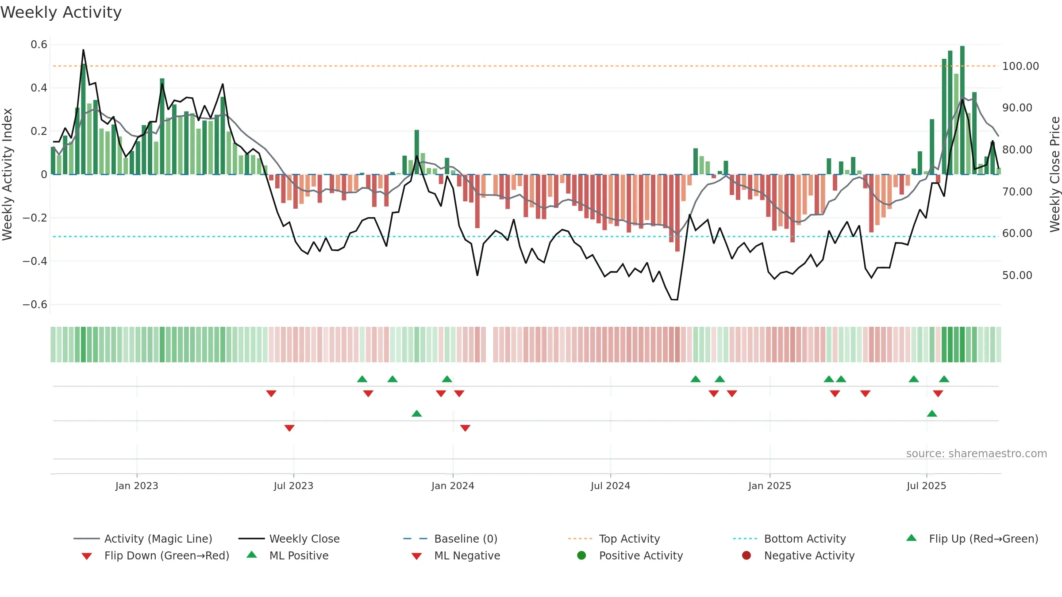Click the Jan 2024 x-axis label
1062x597 pixels.
point(453,486)
